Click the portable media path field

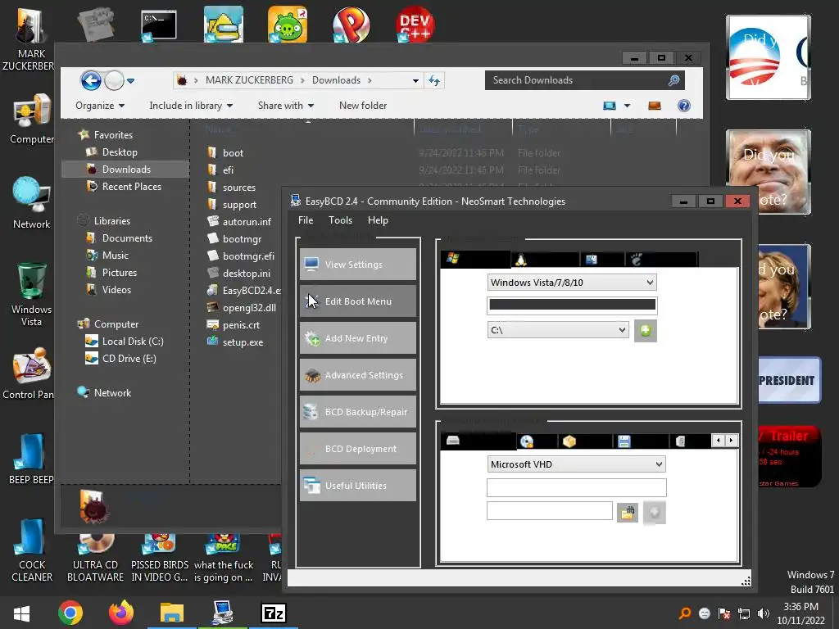click(x=550, y=511)
